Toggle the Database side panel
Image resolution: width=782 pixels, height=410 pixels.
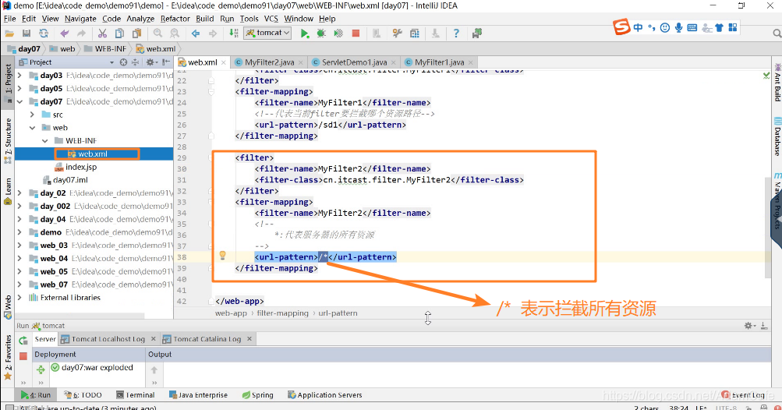(x=777, y=136)
